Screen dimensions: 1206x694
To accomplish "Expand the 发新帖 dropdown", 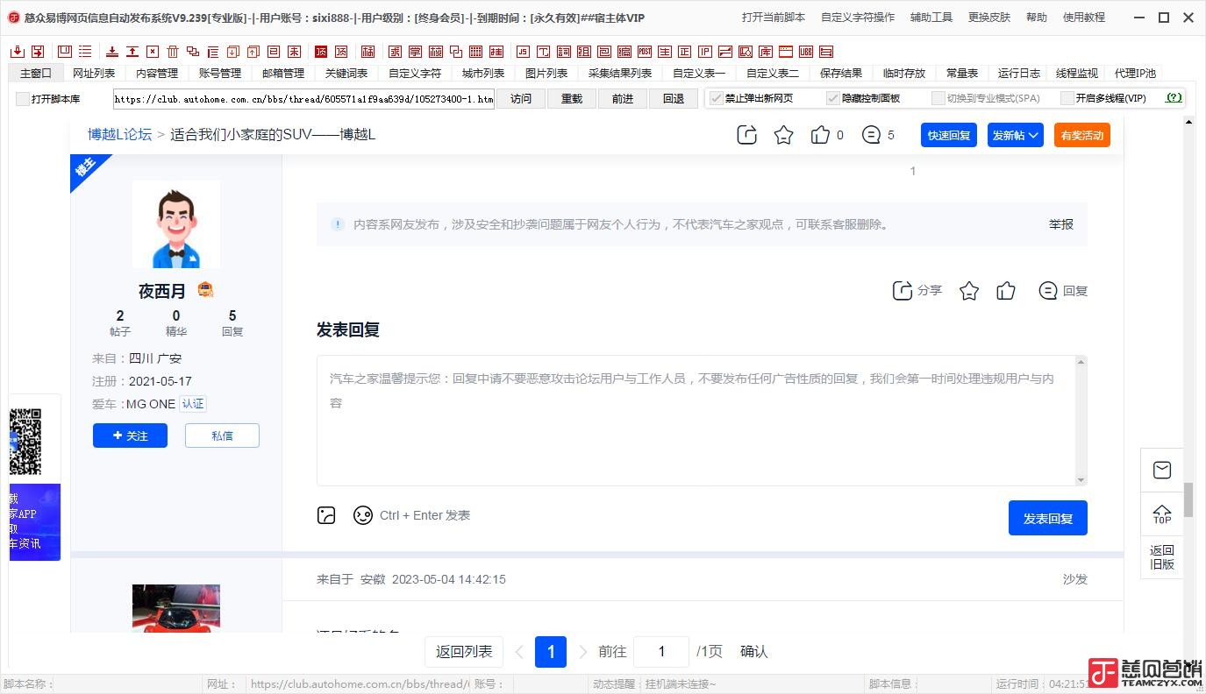I will coord(1016,135).
